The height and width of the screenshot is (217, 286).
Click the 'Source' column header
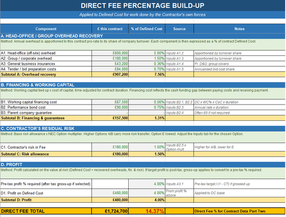pyautogui.click(x=179, y=28)
